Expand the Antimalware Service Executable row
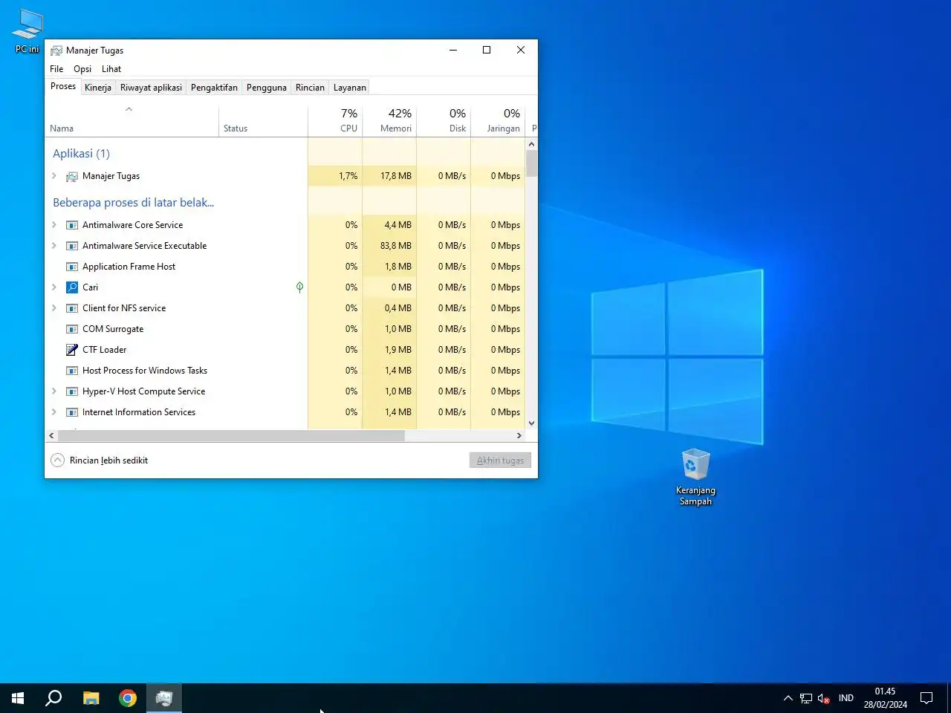 (54, 246)
